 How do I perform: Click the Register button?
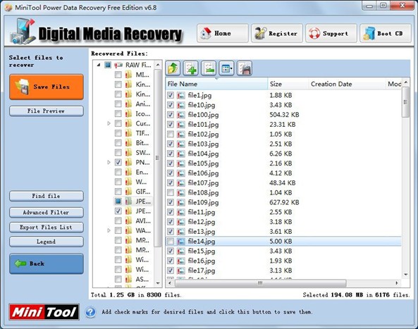277,33
